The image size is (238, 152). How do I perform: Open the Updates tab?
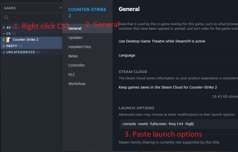[75, 38]
